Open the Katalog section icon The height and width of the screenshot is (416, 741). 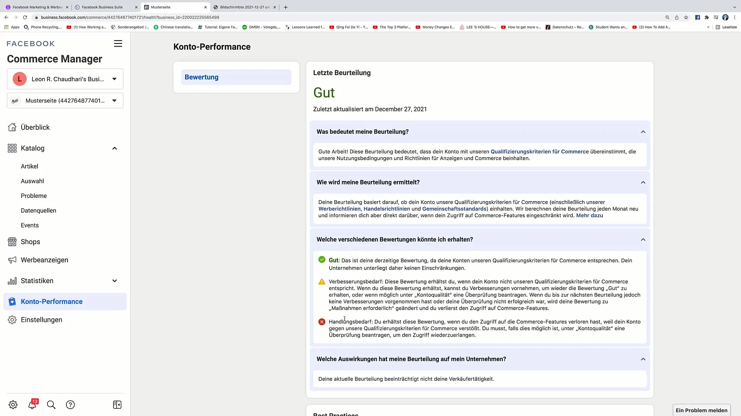[12, 148]
